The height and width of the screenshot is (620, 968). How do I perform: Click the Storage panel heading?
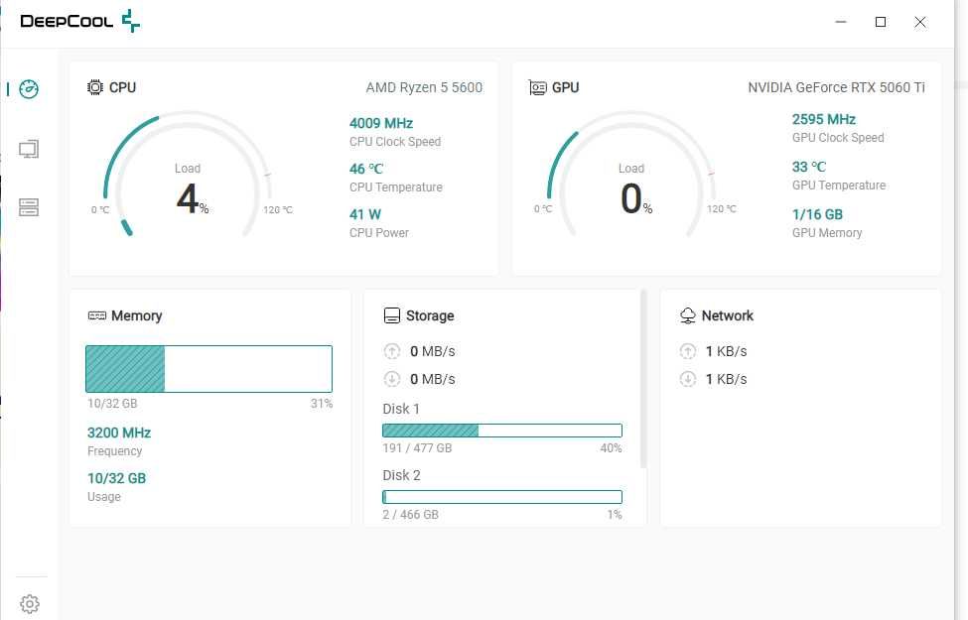click(x=430, y=315)
